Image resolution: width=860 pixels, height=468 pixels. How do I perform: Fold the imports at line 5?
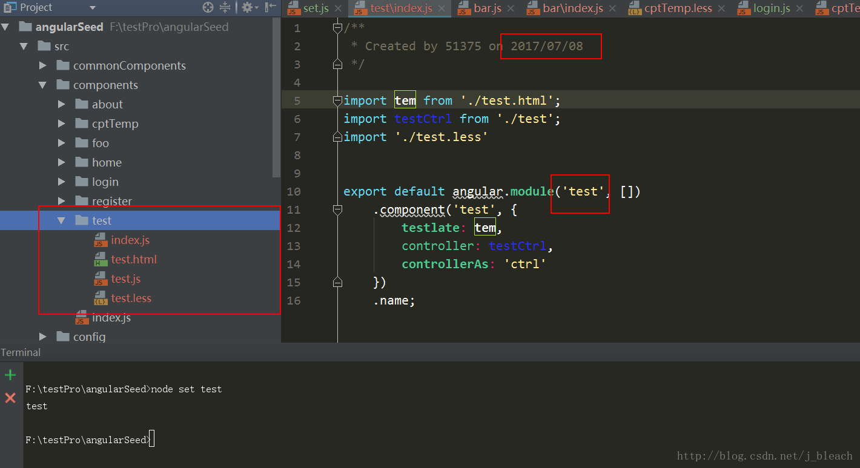337,101
